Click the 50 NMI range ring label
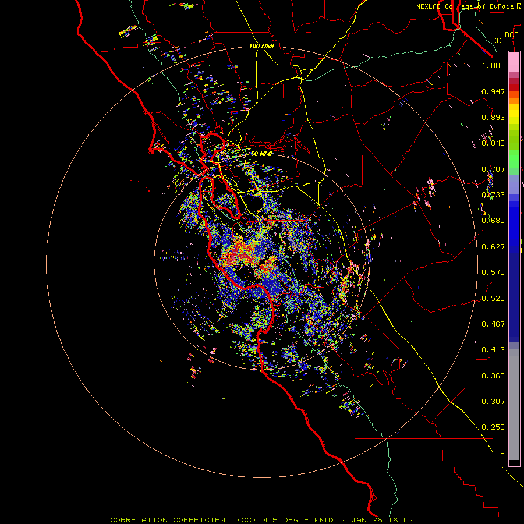The width and height of the screenshot is (524, 524). 261,154
